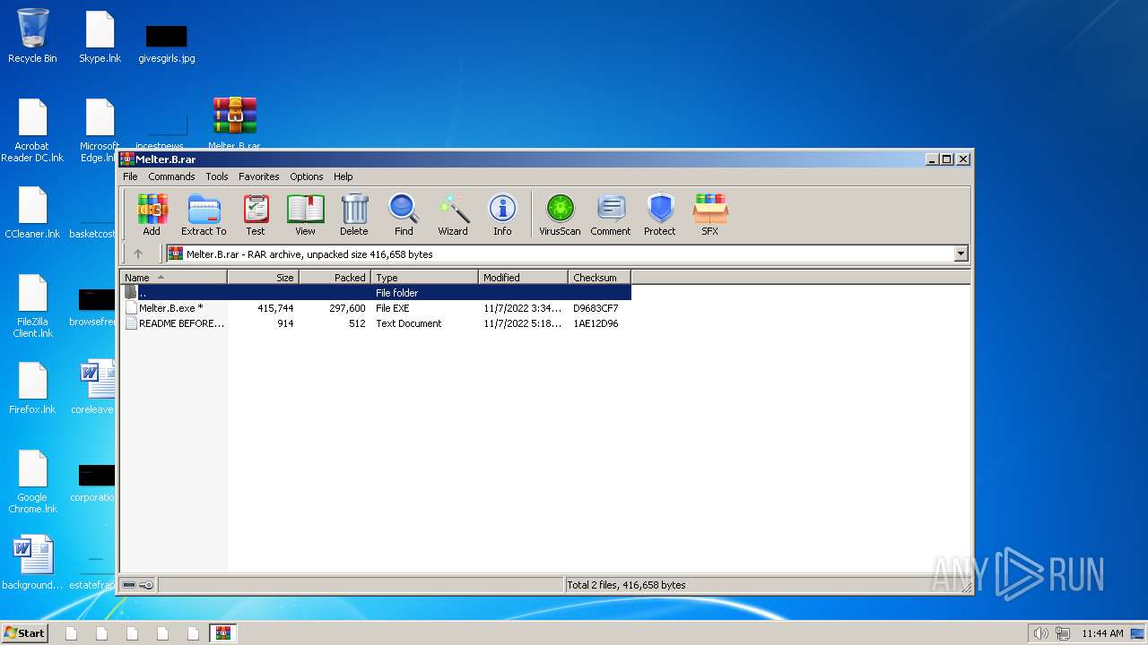
Task: Select Acrobat Reader DC.lnk shortcut
Action: tap(32, 130)
